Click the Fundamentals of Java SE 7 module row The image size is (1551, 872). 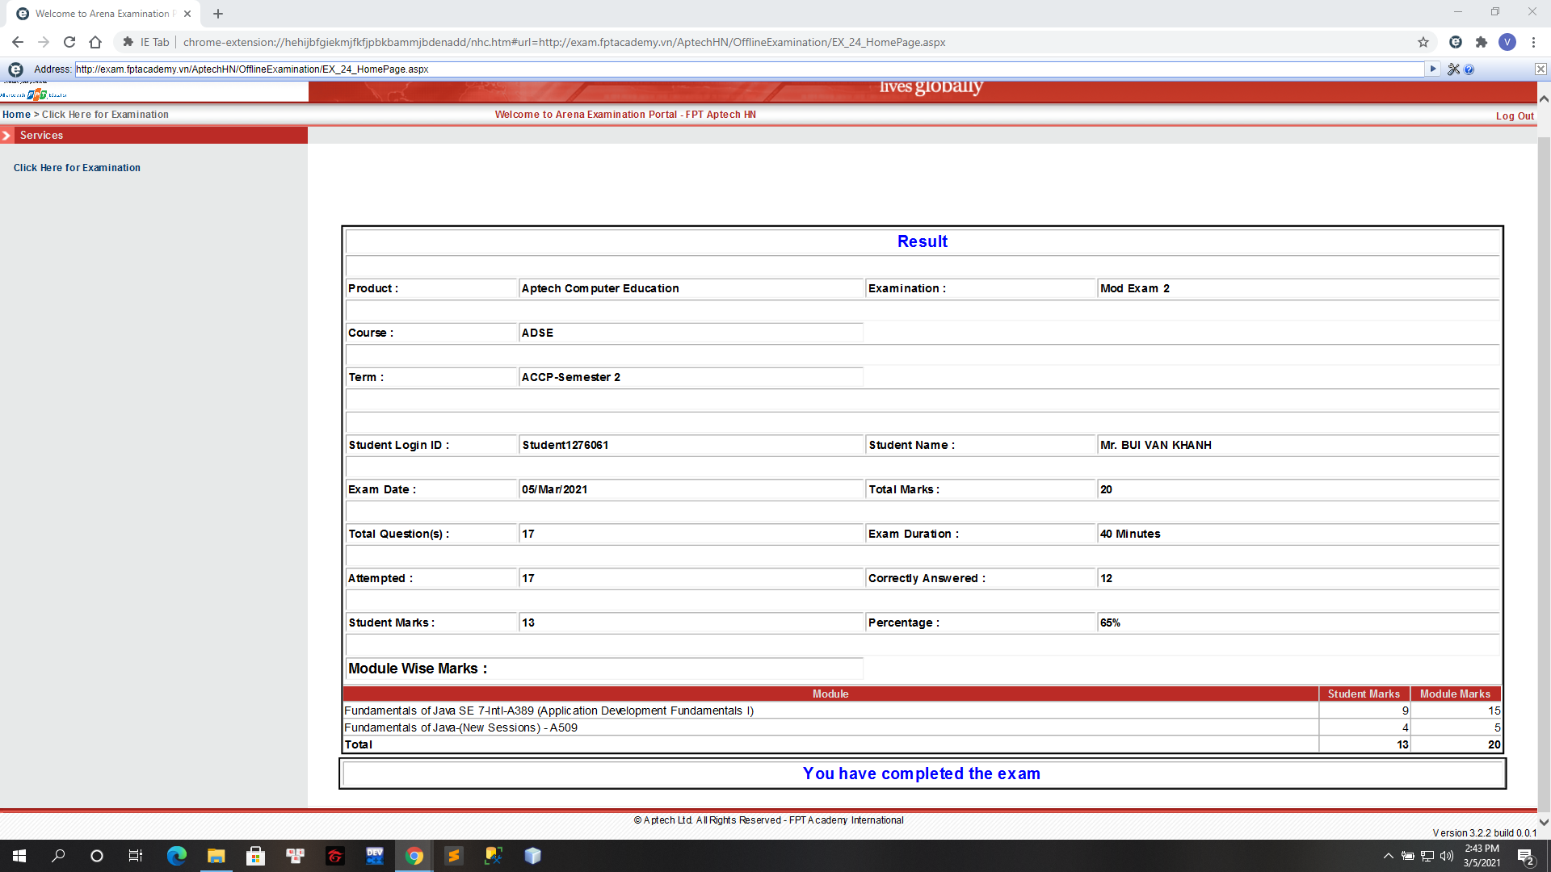[922, 711]
